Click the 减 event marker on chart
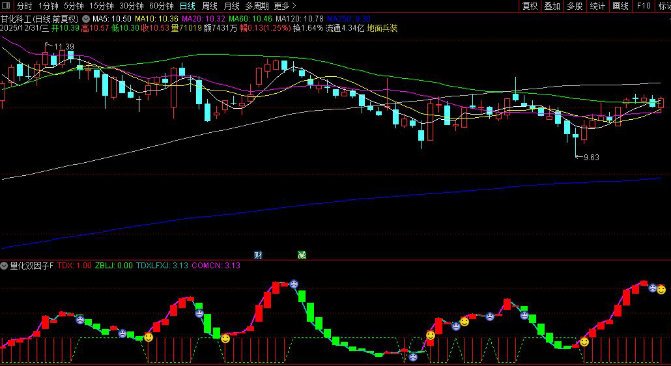 point(301,255)
